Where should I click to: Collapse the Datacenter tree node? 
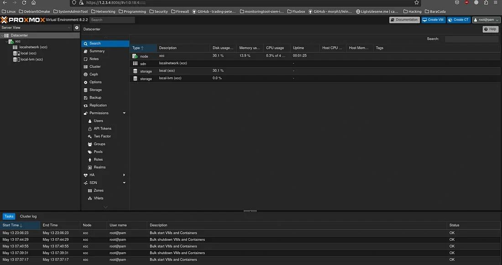2,35
